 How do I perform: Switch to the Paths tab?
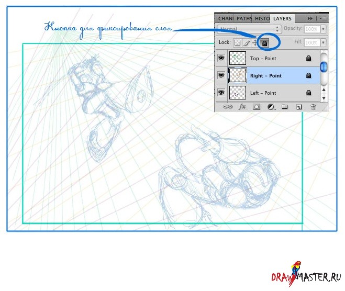244,19
